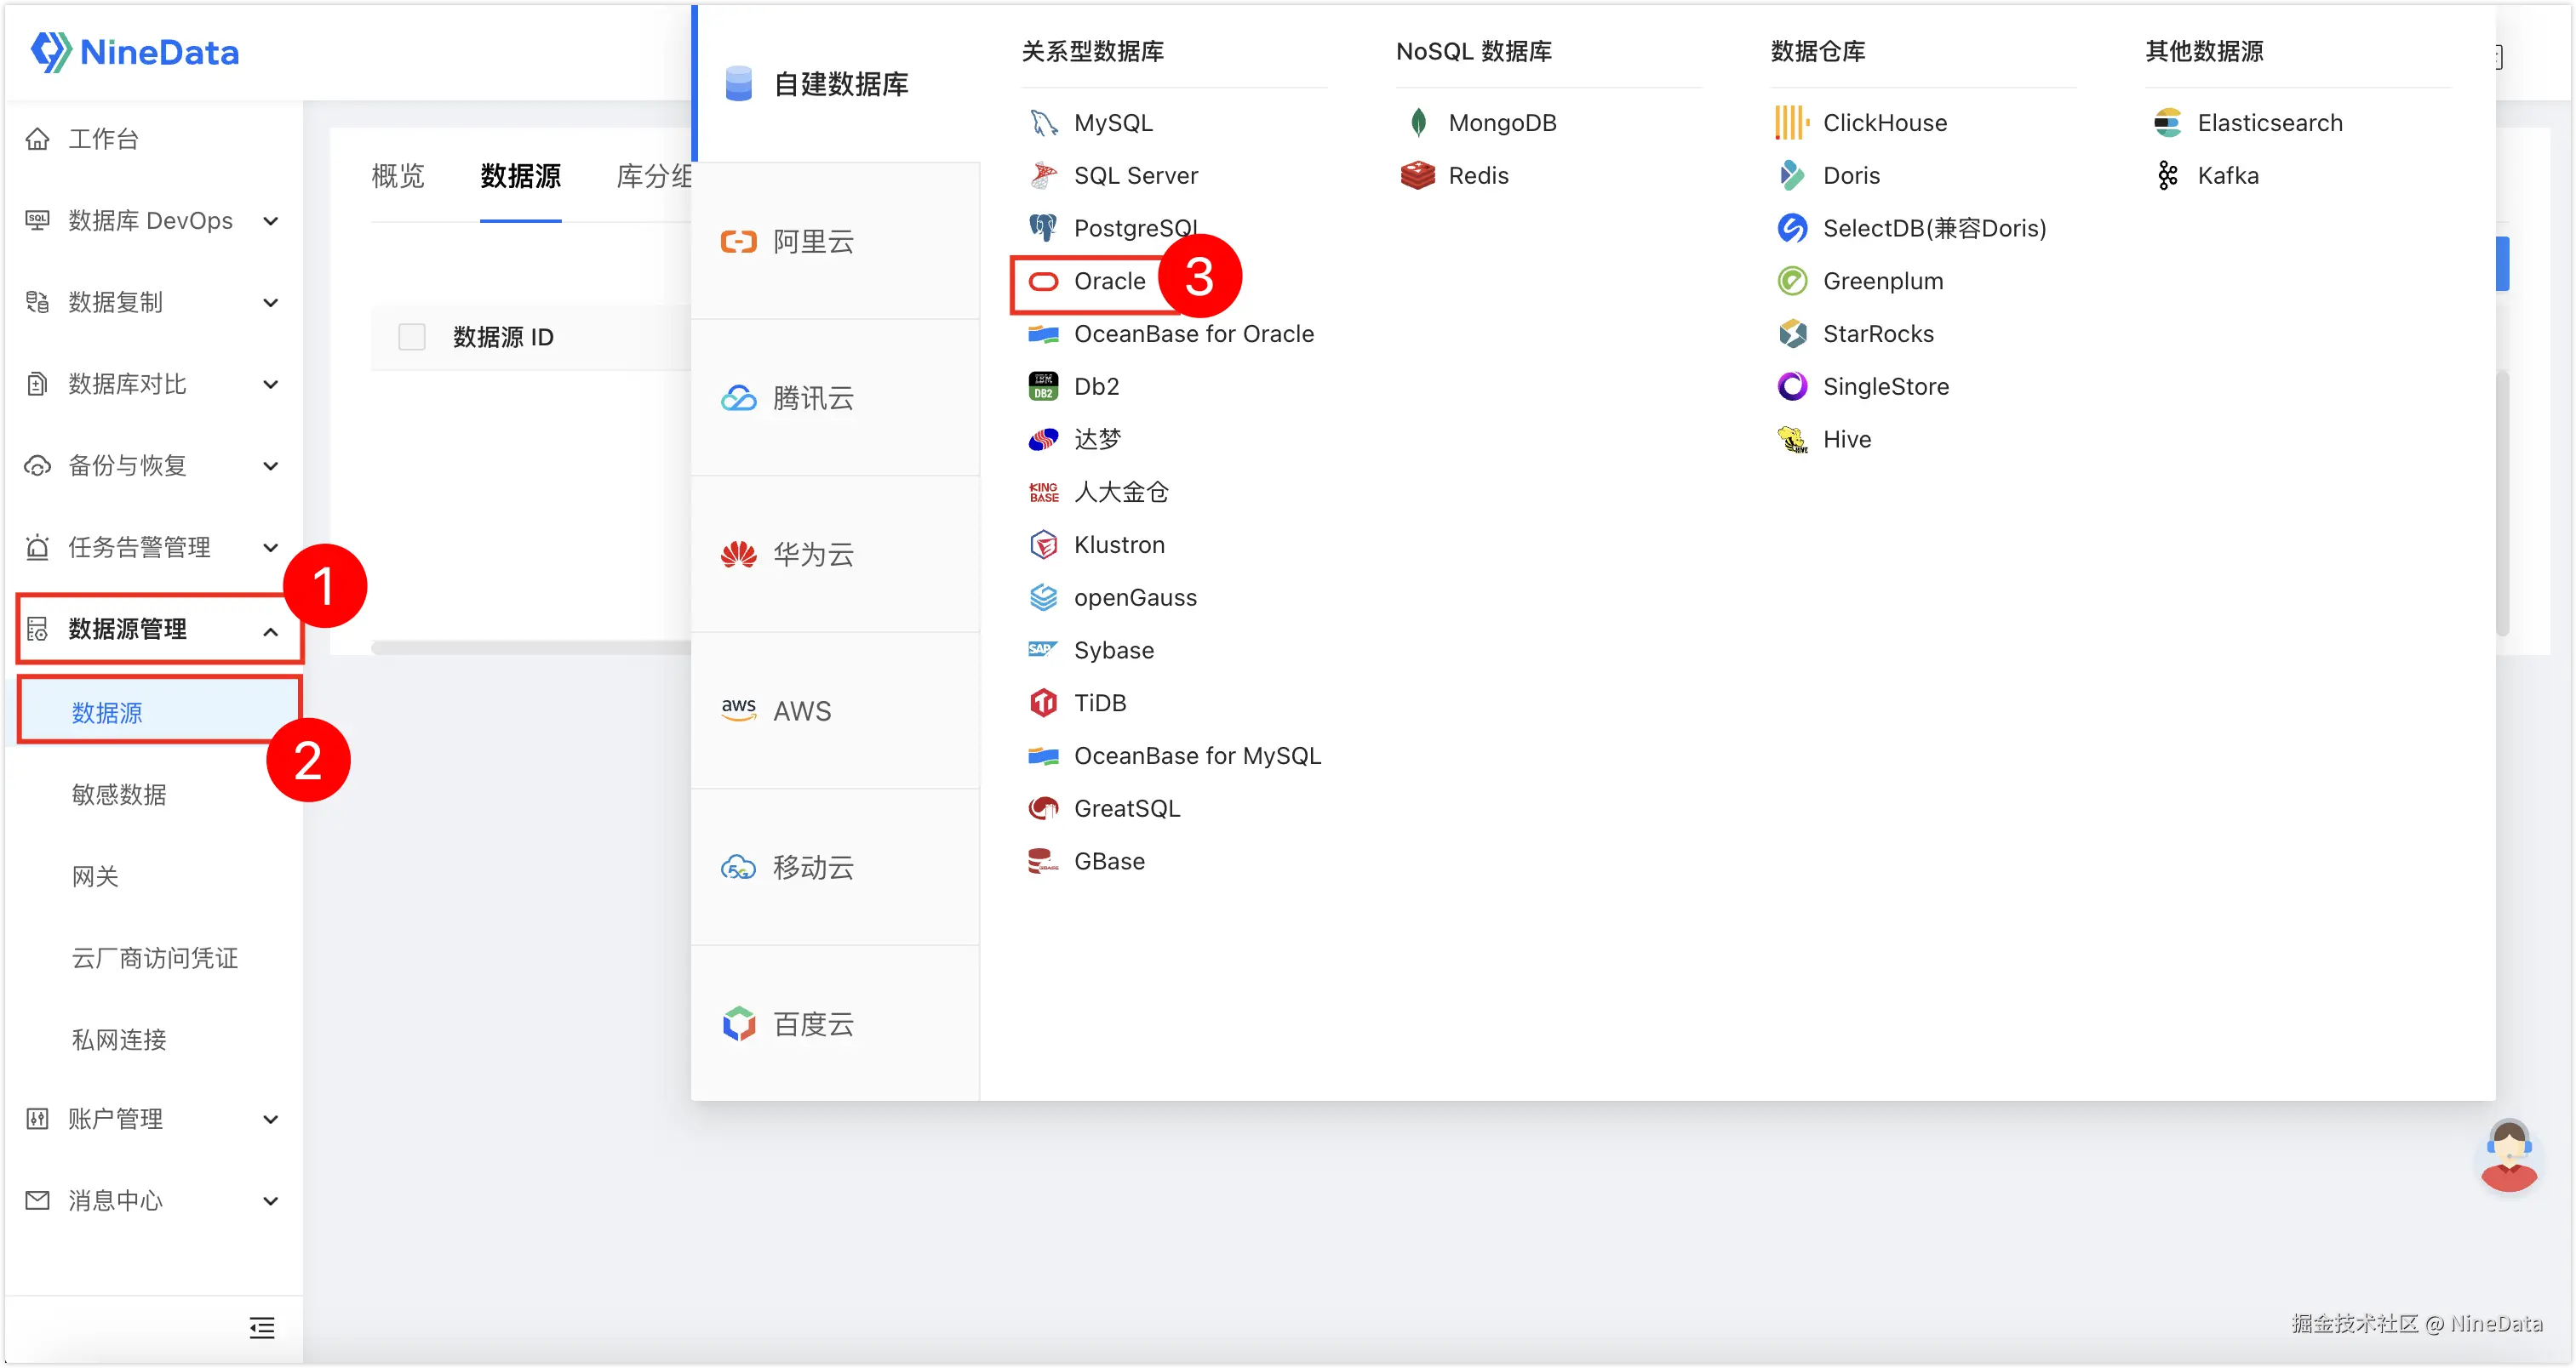Click the Redis icon

(1417, 176)
